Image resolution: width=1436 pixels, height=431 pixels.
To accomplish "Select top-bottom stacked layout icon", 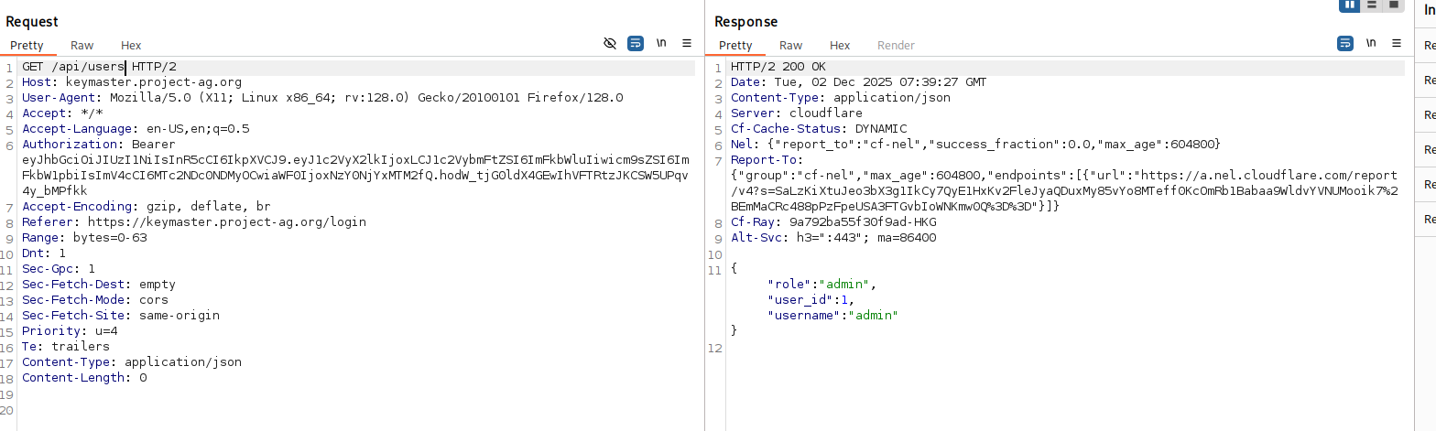I will [1372, 5].
